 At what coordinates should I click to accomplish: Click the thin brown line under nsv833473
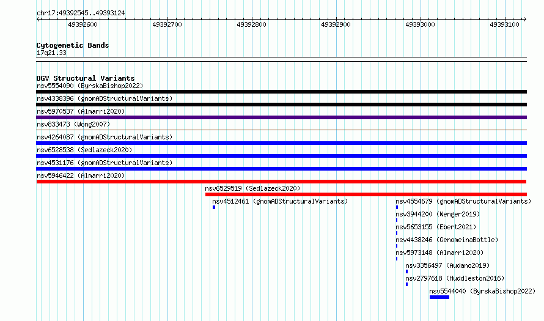click(x=281, y=130)
